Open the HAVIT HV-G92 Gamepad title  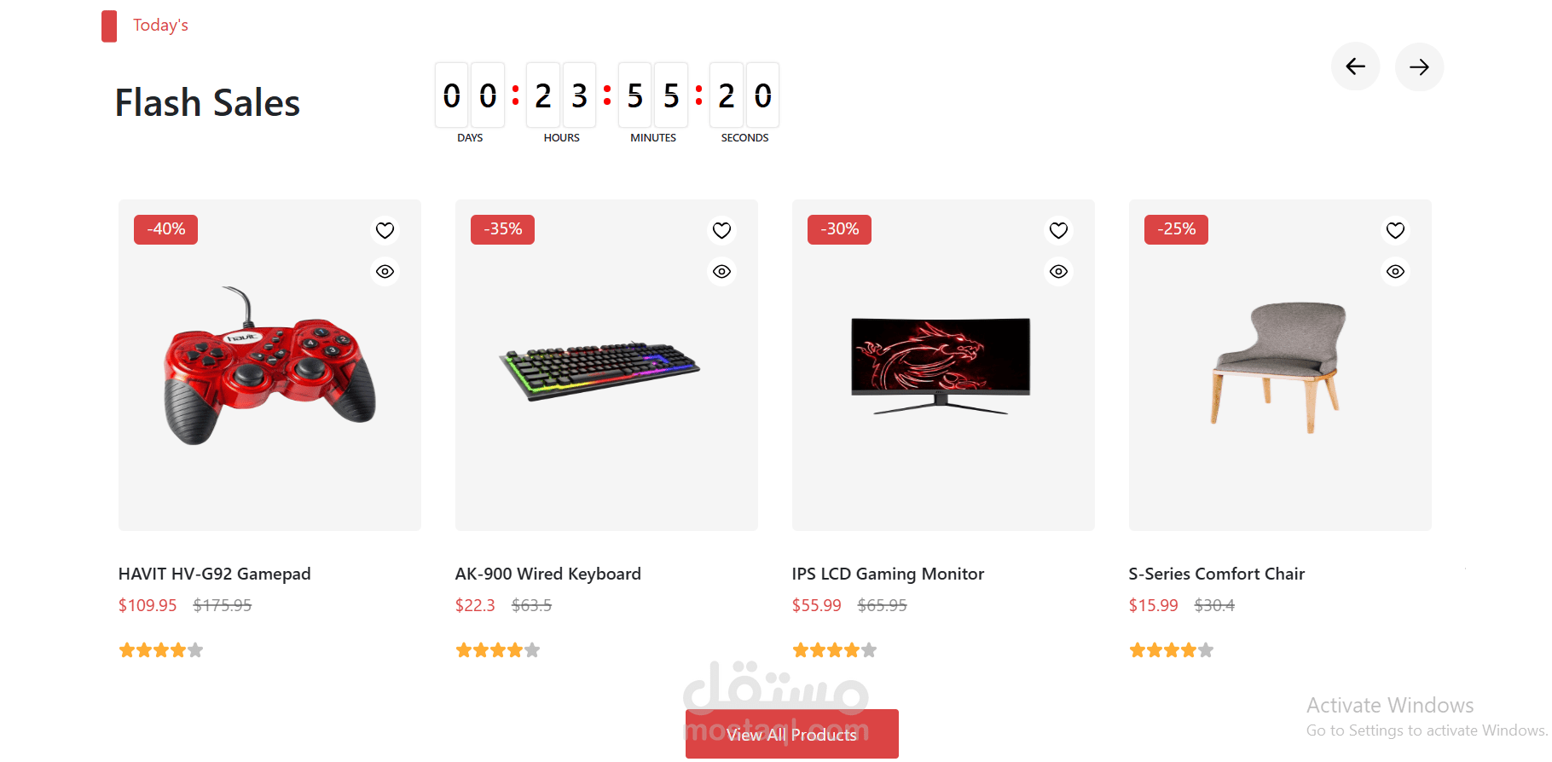click(214, 574)
